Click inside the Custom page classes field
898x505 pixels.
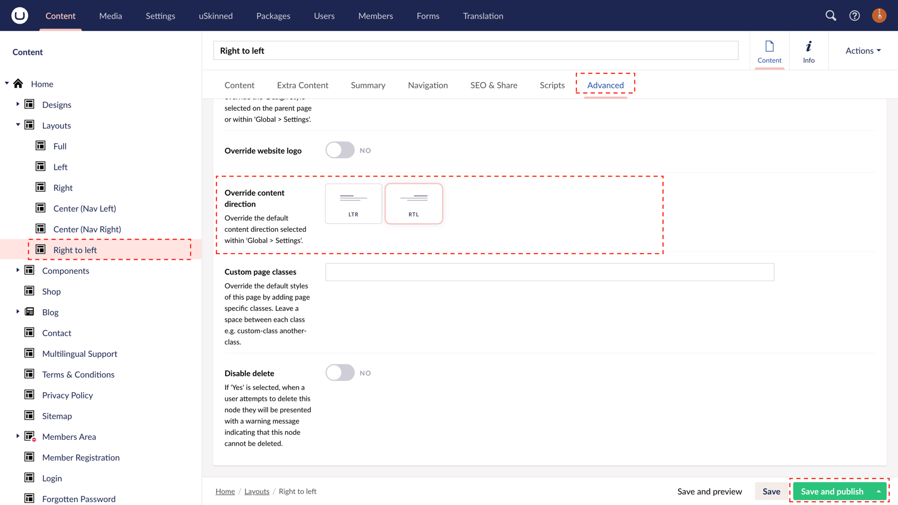549,272
